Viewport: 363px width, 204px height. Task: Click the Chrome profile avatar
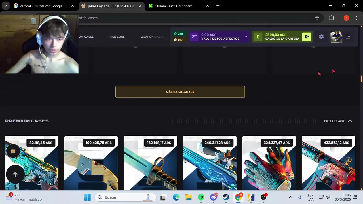coord(346,18)
